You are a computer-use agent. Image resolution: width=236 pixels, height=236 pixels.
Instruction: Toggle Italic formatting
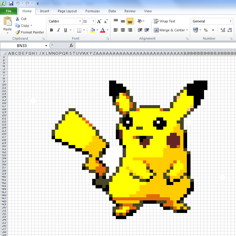pos(58,30)
